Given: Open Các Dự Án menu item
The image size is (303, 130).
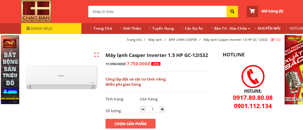Looking at the screenshot, I should [194, 28].
